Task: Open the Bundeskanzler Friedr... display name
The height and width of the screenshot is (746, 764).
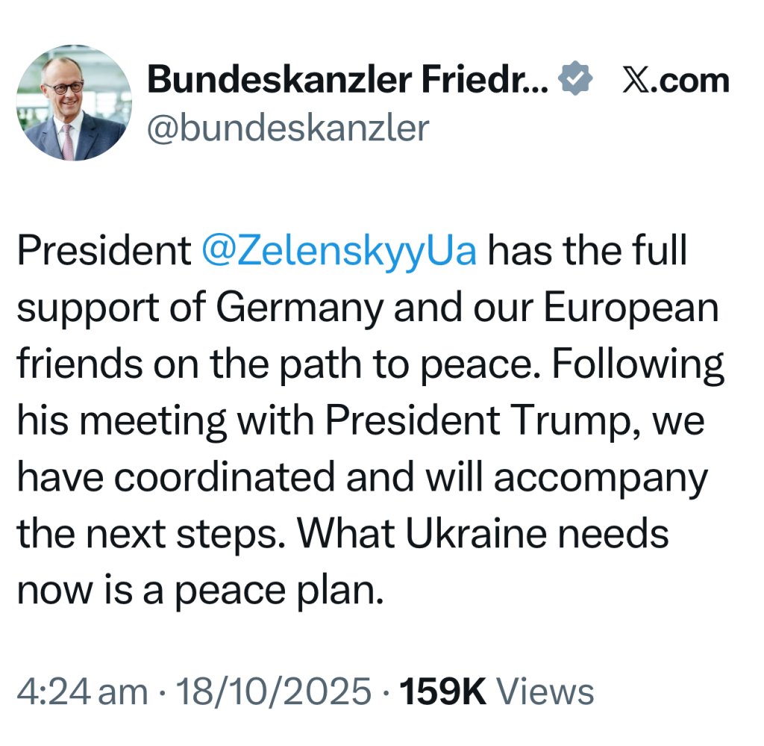Action: pos(348,80)
